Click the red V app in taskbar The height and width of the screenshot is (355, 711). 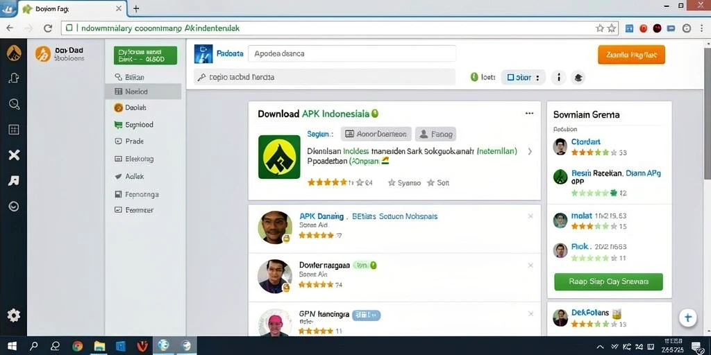point(142,347)
